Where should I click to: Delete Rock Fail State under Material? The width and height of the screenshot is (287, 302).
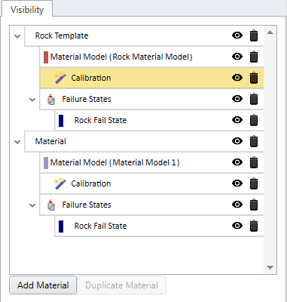[x=254, y=226]
